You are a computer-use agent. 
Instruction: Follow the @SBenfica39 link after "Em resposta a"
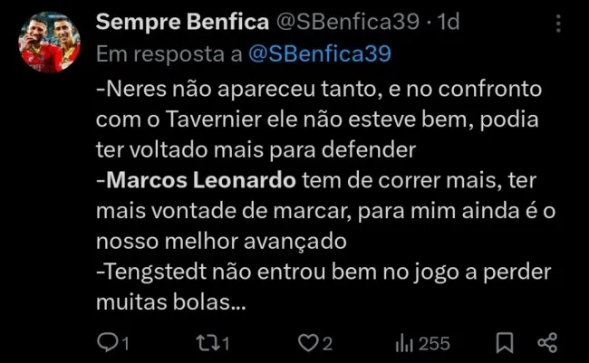tap(319, 53)
